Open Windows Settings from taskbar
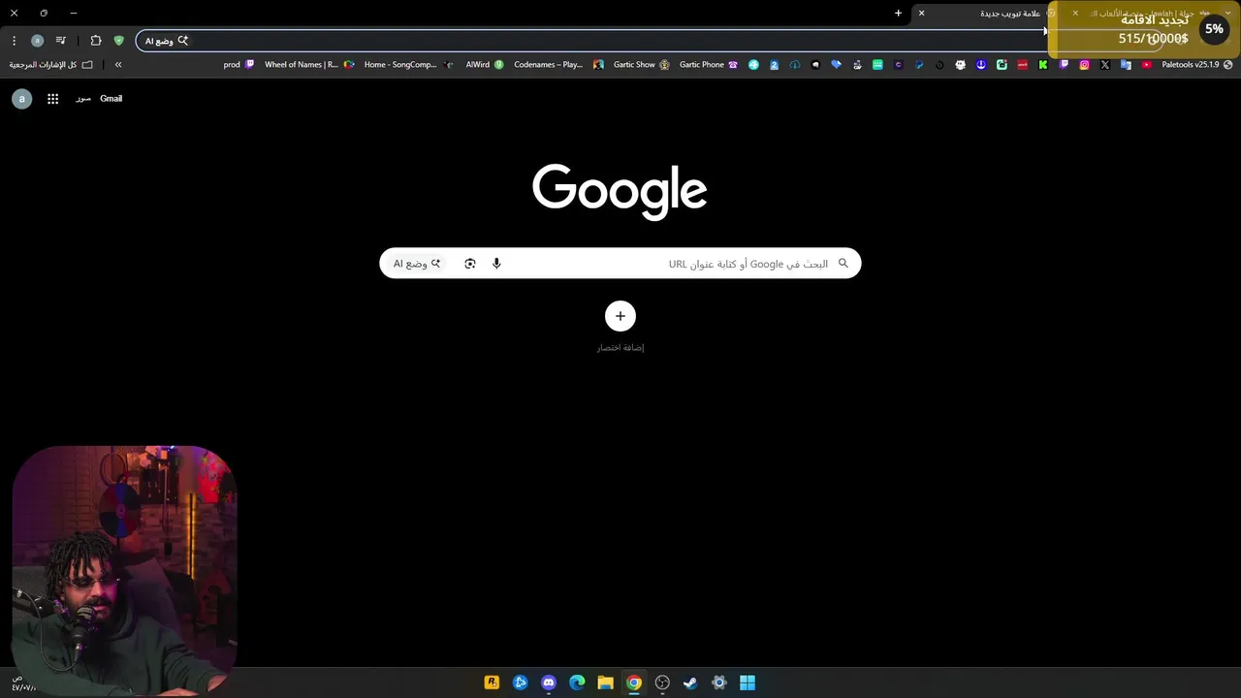 click(719, 682)
